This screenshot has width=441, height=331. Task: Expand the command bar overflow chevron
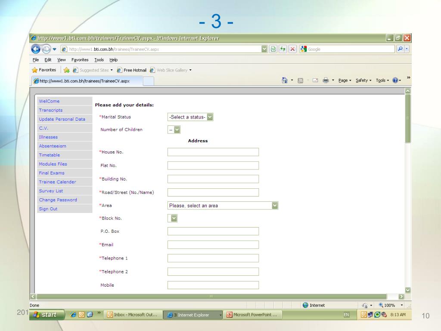click(x=408, y=78)
